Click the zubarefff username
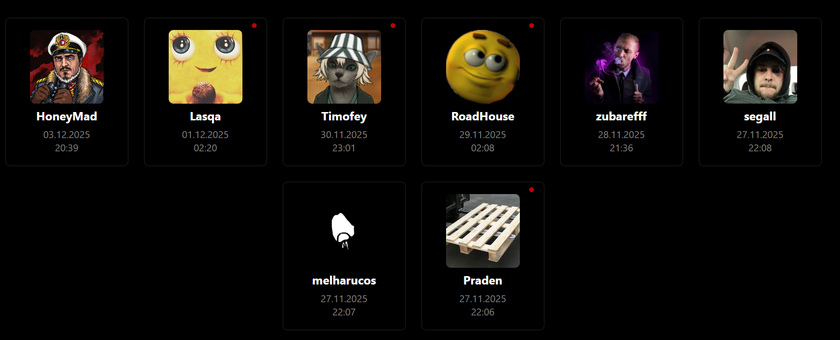This screenshot has height=340, width=840. 622,116
